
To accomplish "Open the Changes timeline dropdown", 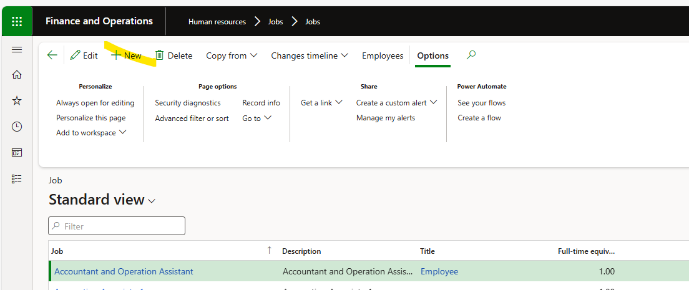I will 309,56.
